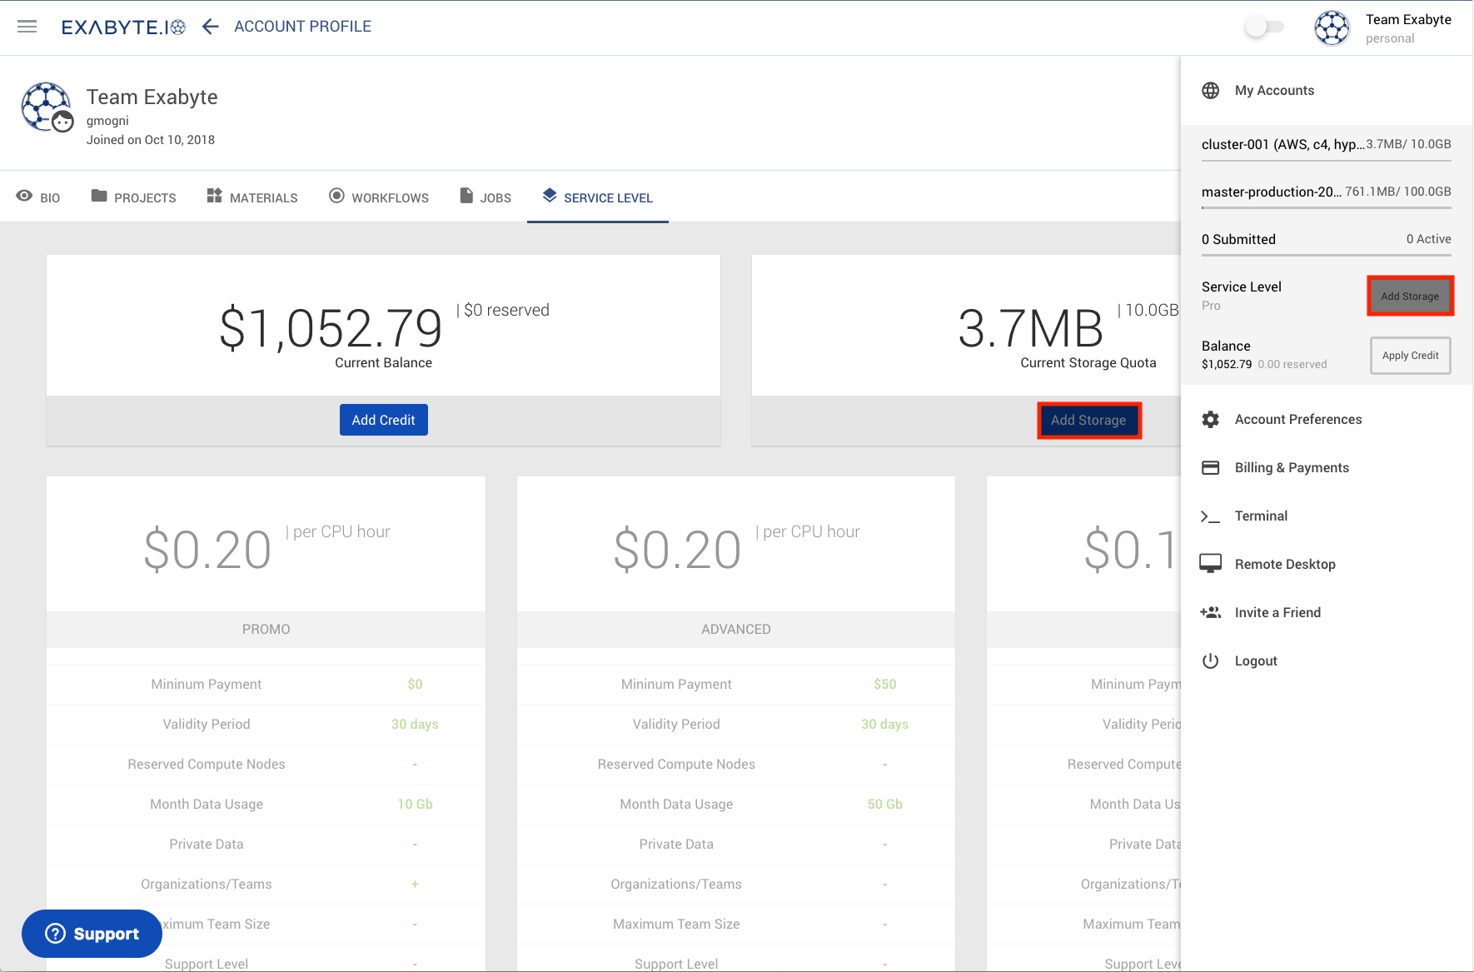
Task: Click the back arrow beside Account Profile
Action: [211, 27]
